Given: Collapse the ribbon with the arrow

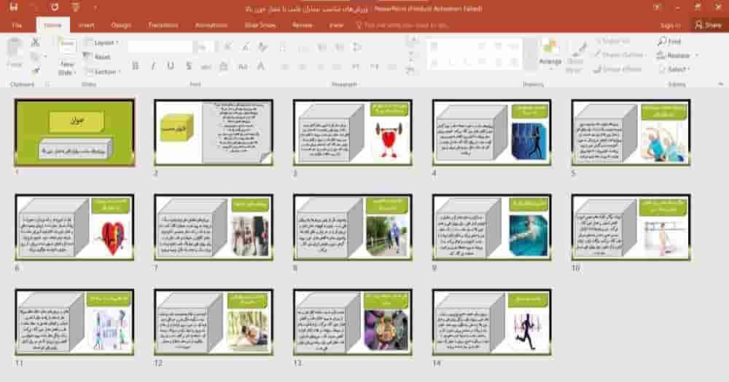Looking at the screenshot, I should 720,84.
